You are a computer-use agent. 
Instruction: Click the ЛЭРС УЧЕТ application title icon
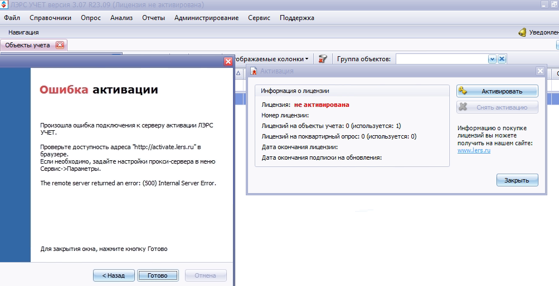(4, 4)
